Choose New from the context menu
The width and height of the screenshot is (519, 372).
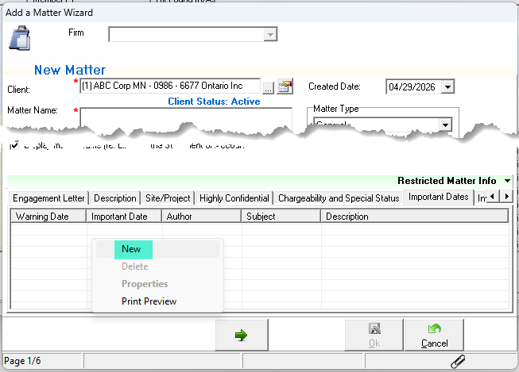157,249
